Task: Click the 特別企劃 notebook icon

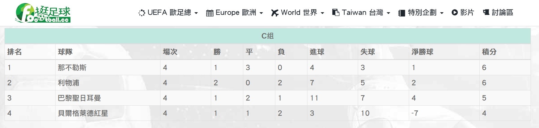Action: tap(401, 13)
